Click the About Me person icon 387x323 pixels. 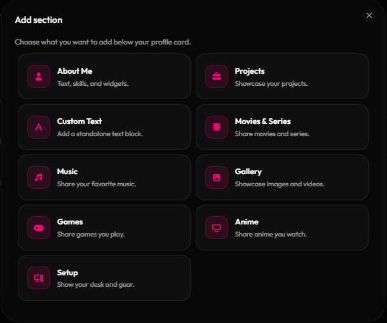(x=39, y=76)
